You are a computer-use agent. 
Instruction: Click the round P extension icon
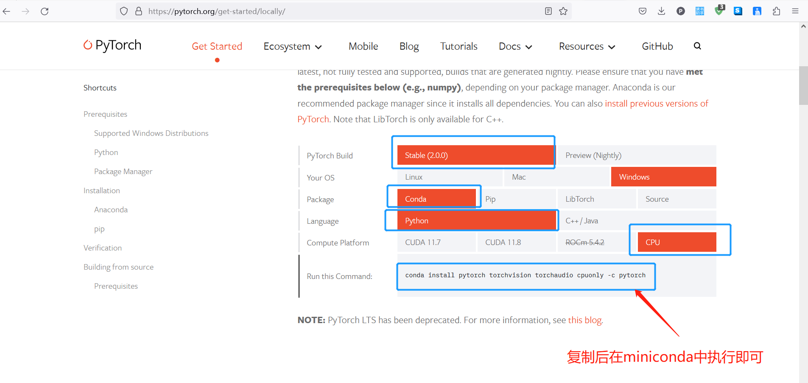point(681,11)
